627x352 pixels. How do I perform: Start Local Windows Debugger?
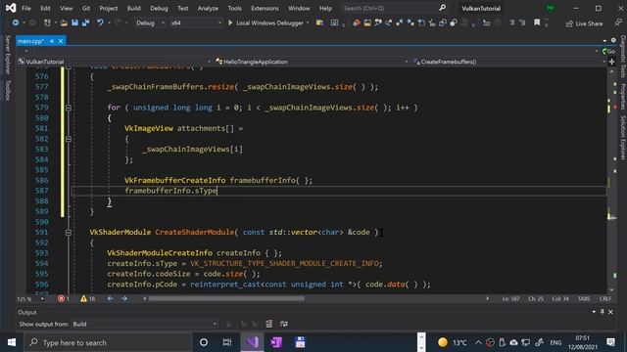pyautogui.click(x=265, y=23)
